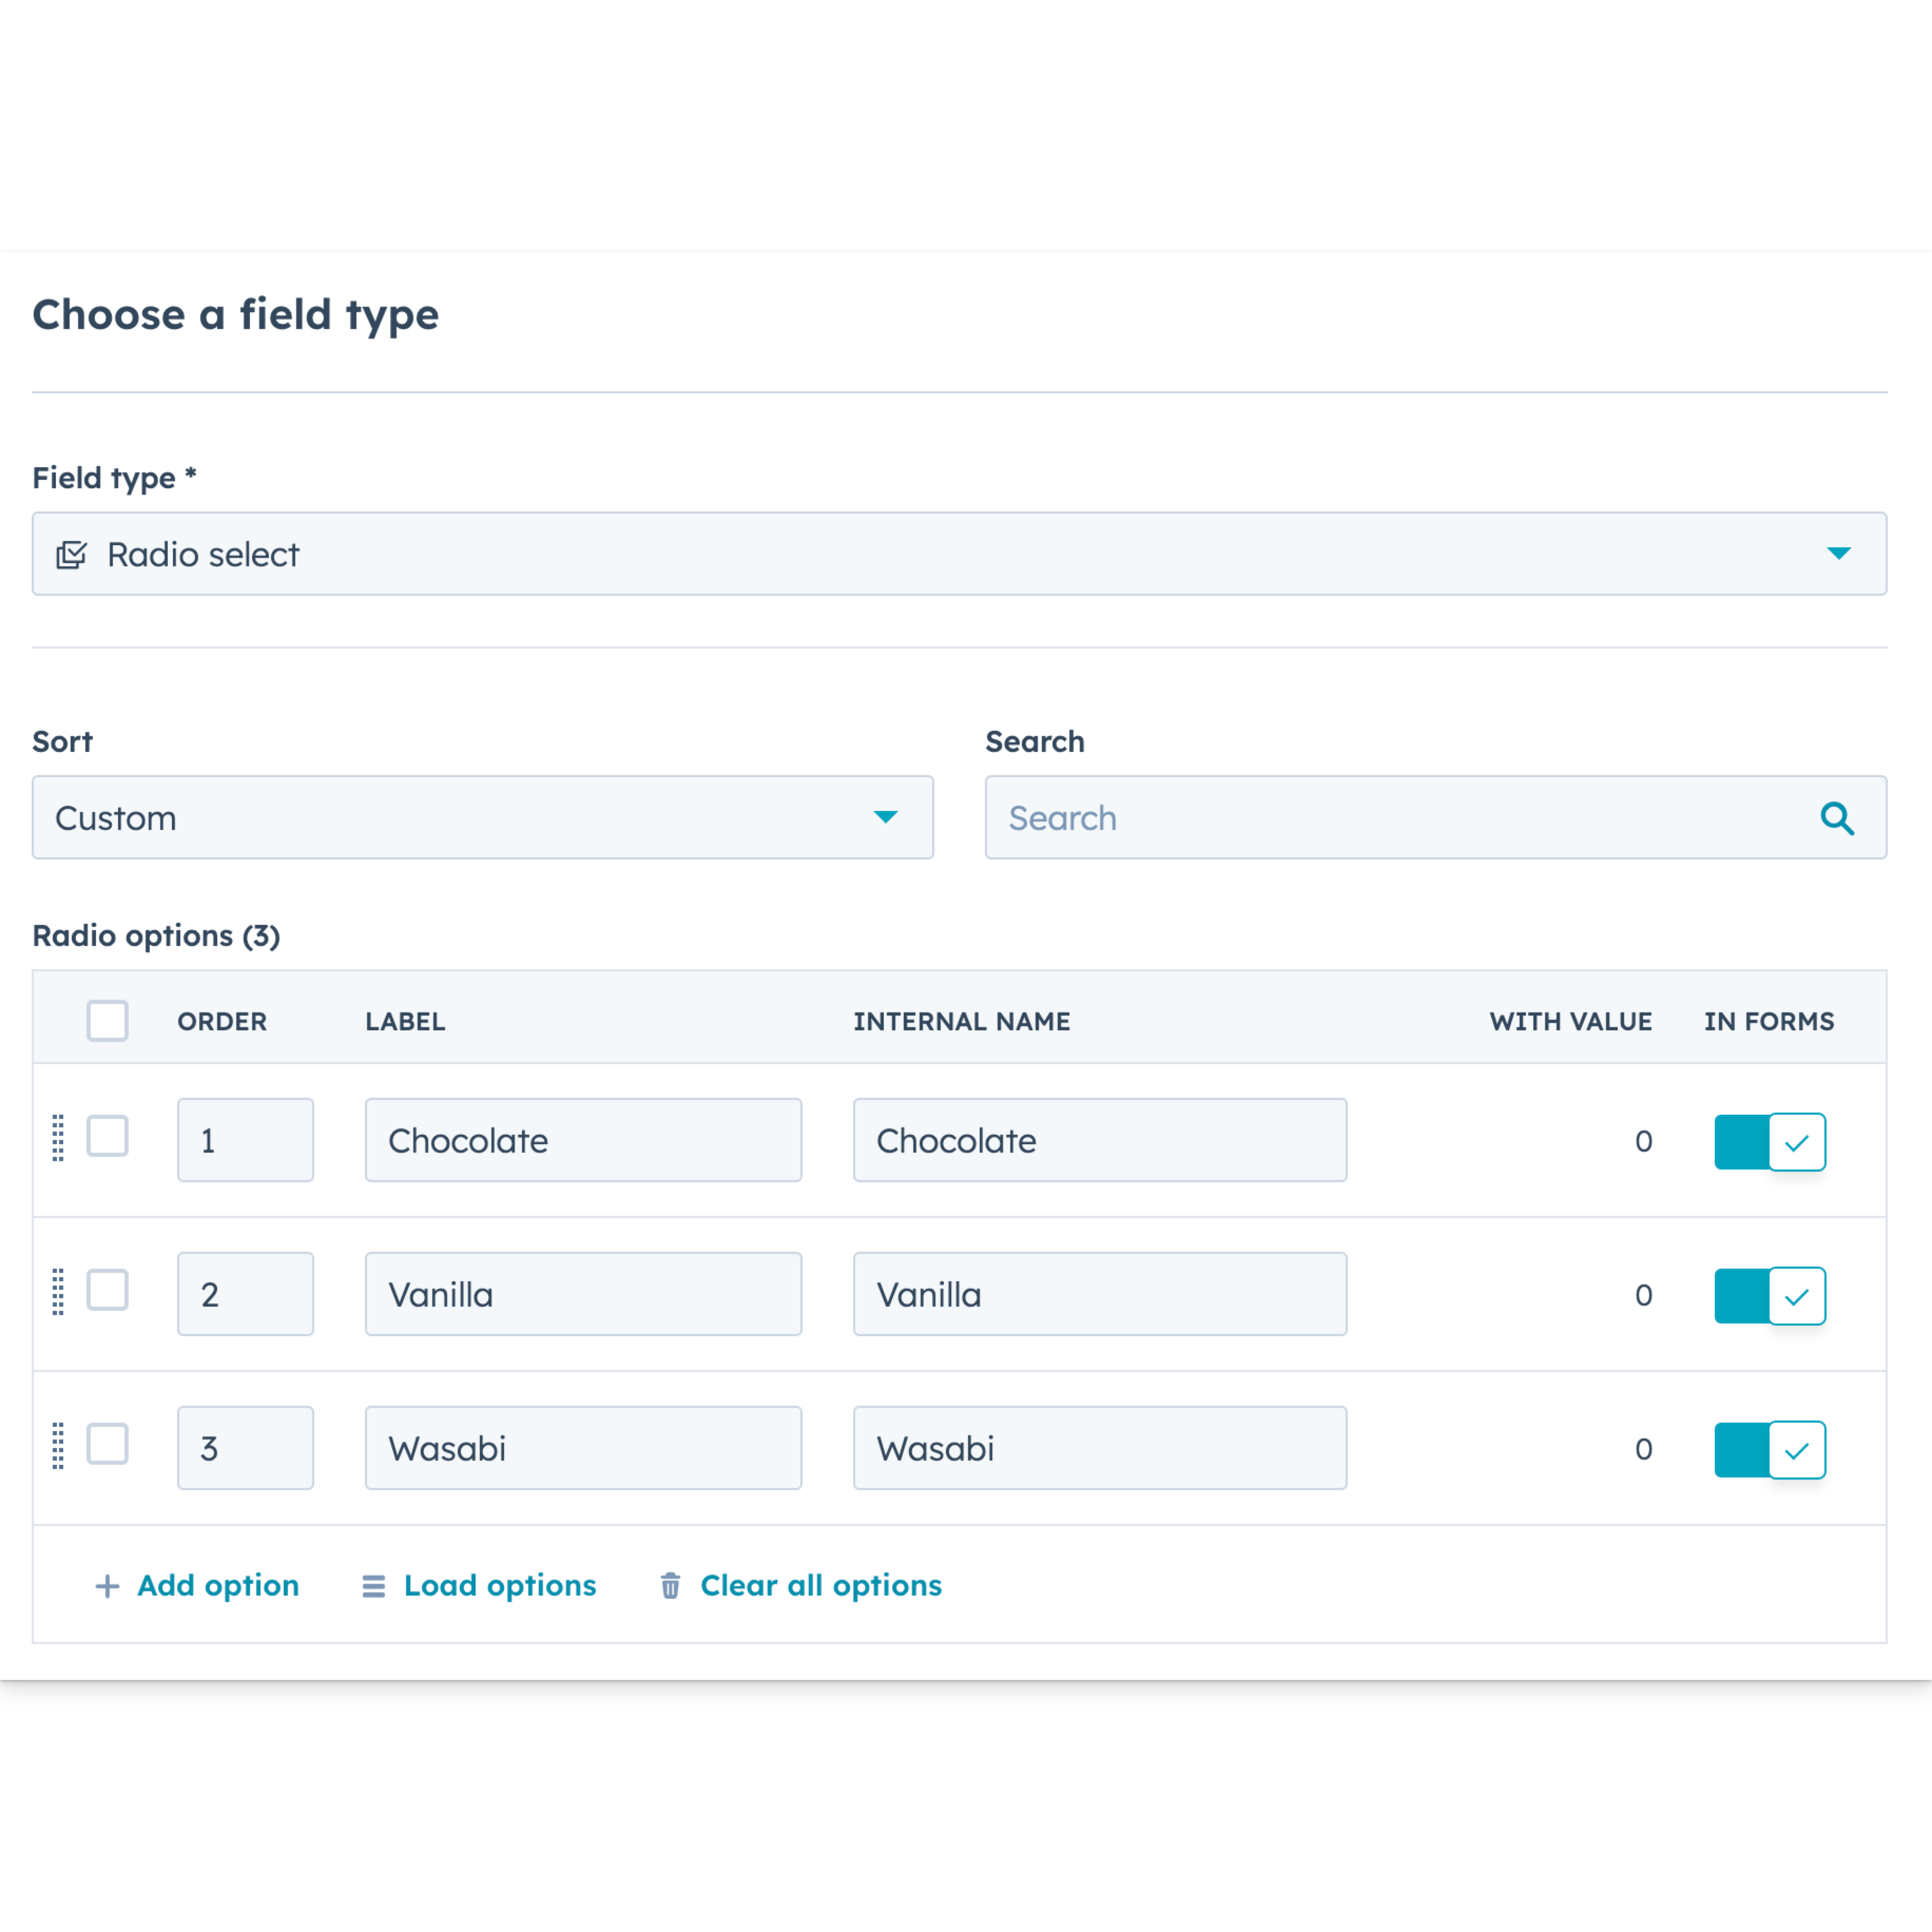Click the drag handle for the Wasabi row
This screenshot has height=1932, width=1932.
click(x=57, y=1445)
